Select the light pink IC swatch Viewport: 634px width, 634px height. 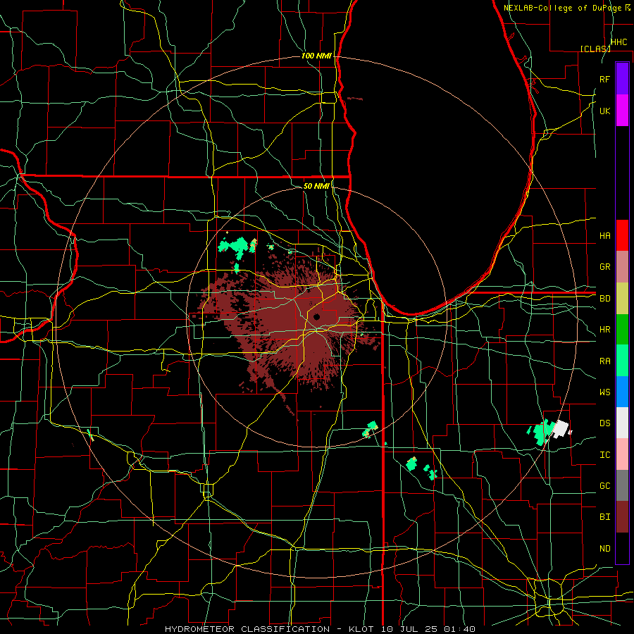pyautogui.click(x=622, y=454)
